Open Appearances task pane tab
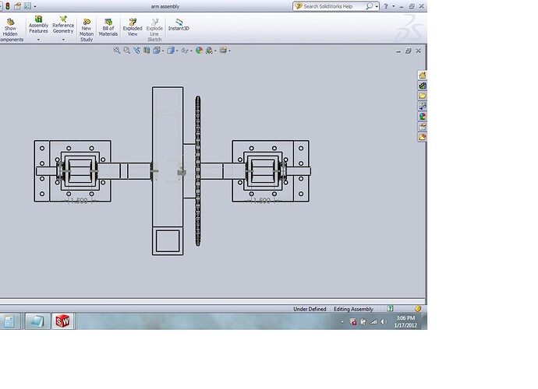The height and width of the screenshot is (389, 538). [423, 116]
